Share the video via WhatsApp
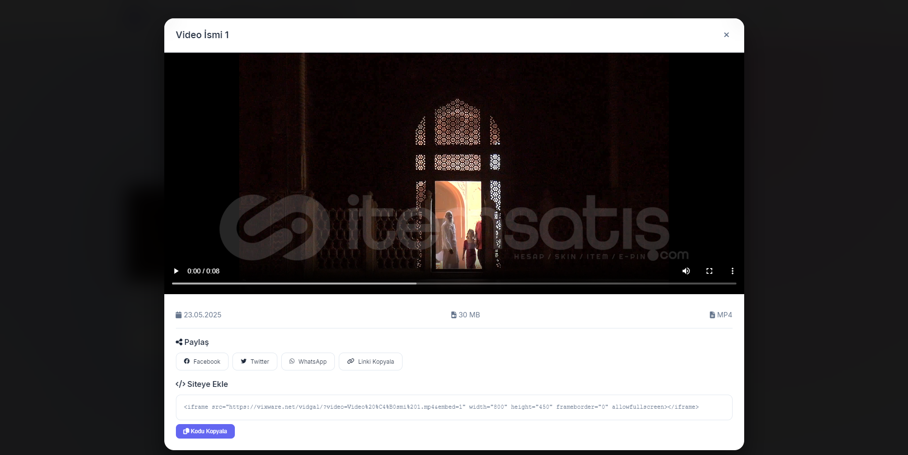Image resolution: width=908 pixels, height=455 pixels. coord(308,361)
